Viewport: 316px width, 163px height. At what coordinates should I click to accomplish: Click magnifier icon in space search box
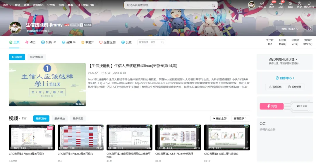[162, 42]
